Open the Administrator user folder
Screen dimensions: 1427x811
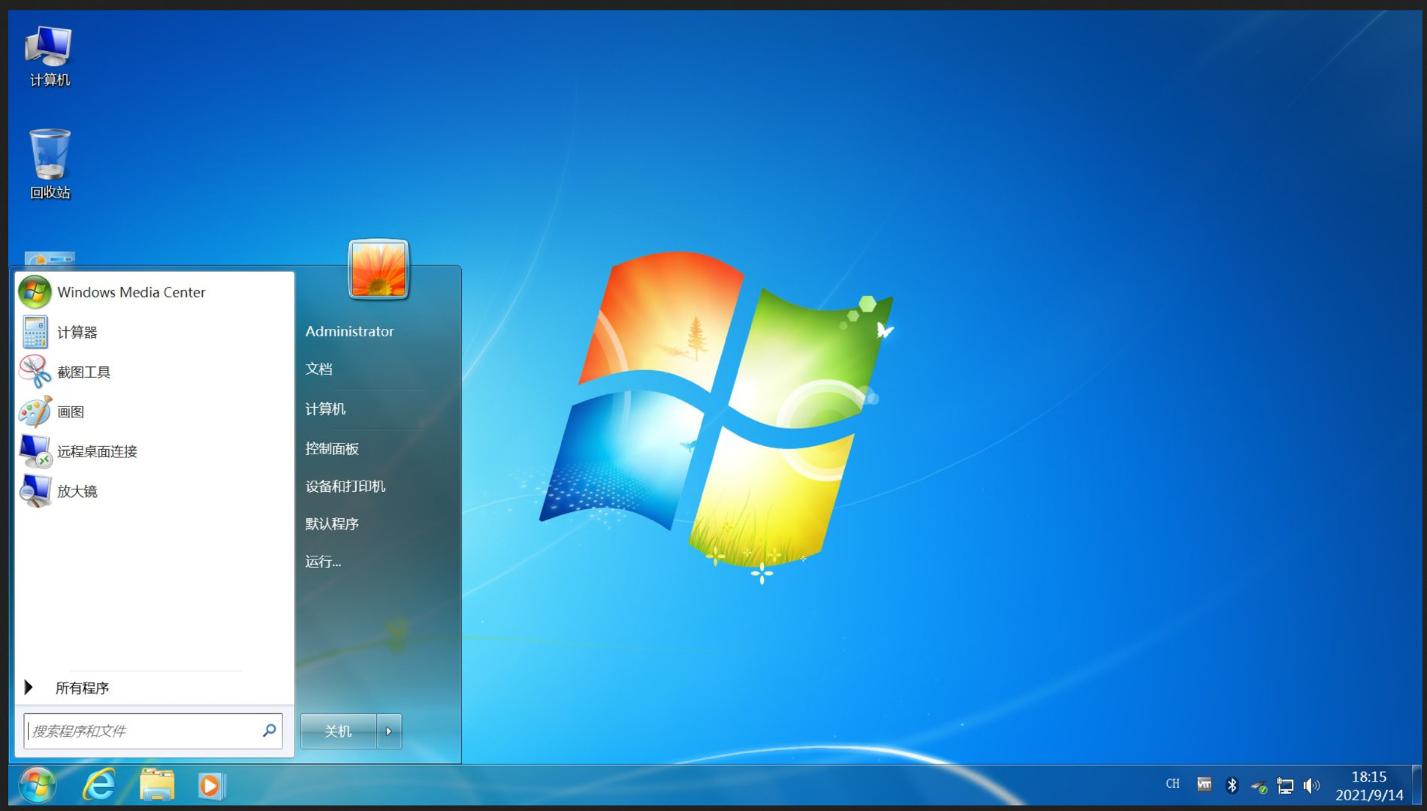tap(349, 331)
